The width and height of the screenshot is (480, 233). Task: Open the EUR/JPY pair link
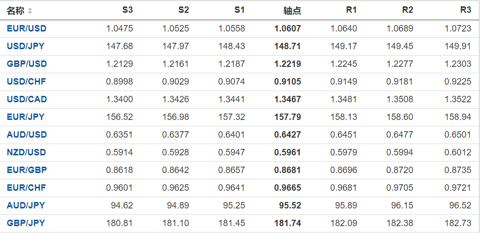(x=26, y=117)
